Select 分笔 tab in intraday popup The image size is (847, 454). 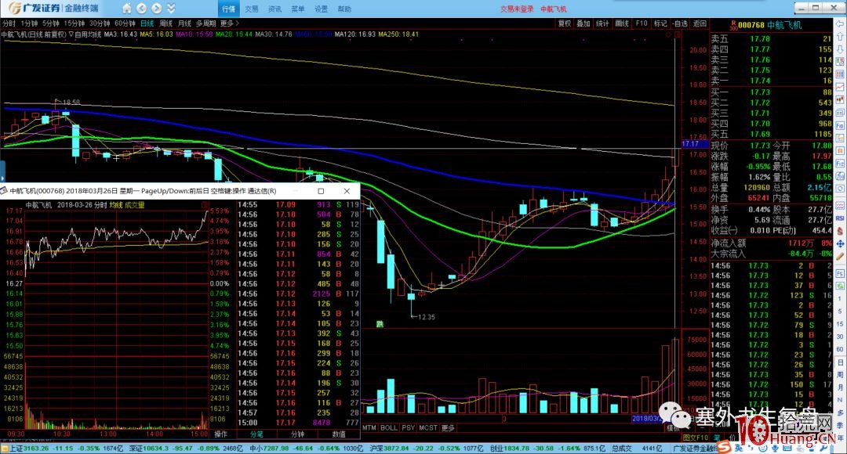click(256, 434)
